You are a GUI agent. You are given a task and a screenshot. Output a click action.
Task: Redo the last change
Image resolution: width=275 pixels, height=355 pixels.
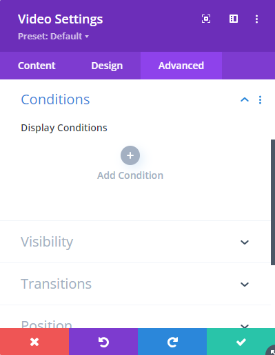pos(172,342)
